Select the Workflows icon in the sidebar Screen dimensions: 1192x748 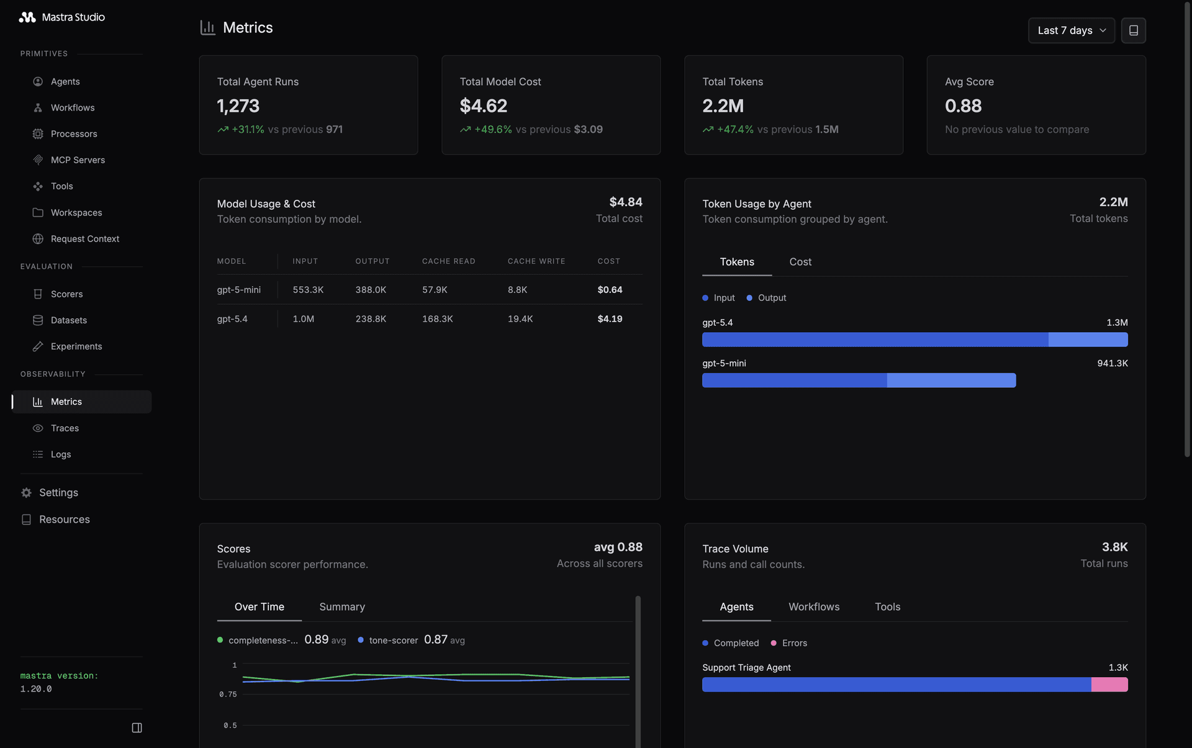(38, 107)
